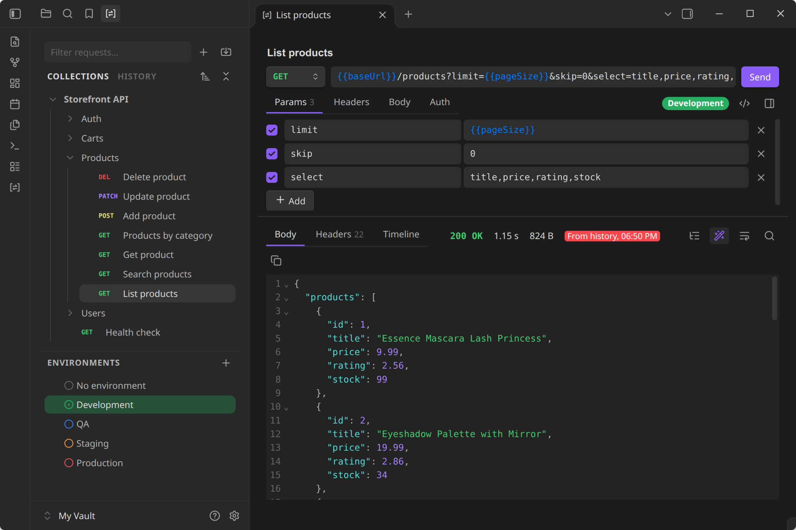The height and width of the screenshot is (530, 796).
Task: Search the response body with magnifier icon
Action: [769, 236]
